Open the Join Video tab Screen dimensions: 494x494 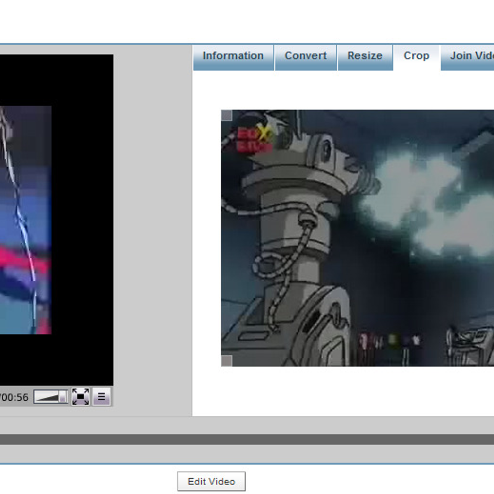tap(468, 57)
